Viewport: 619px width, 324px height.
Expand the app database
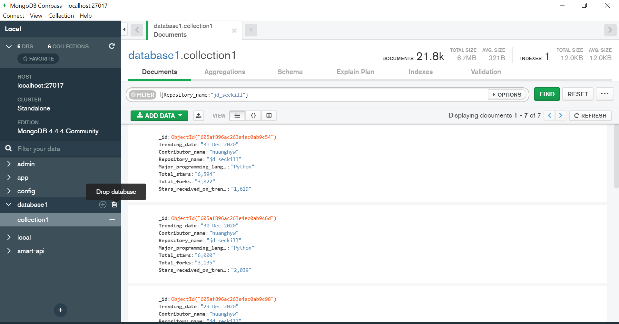pyautogui.click(x=9, y=177)
